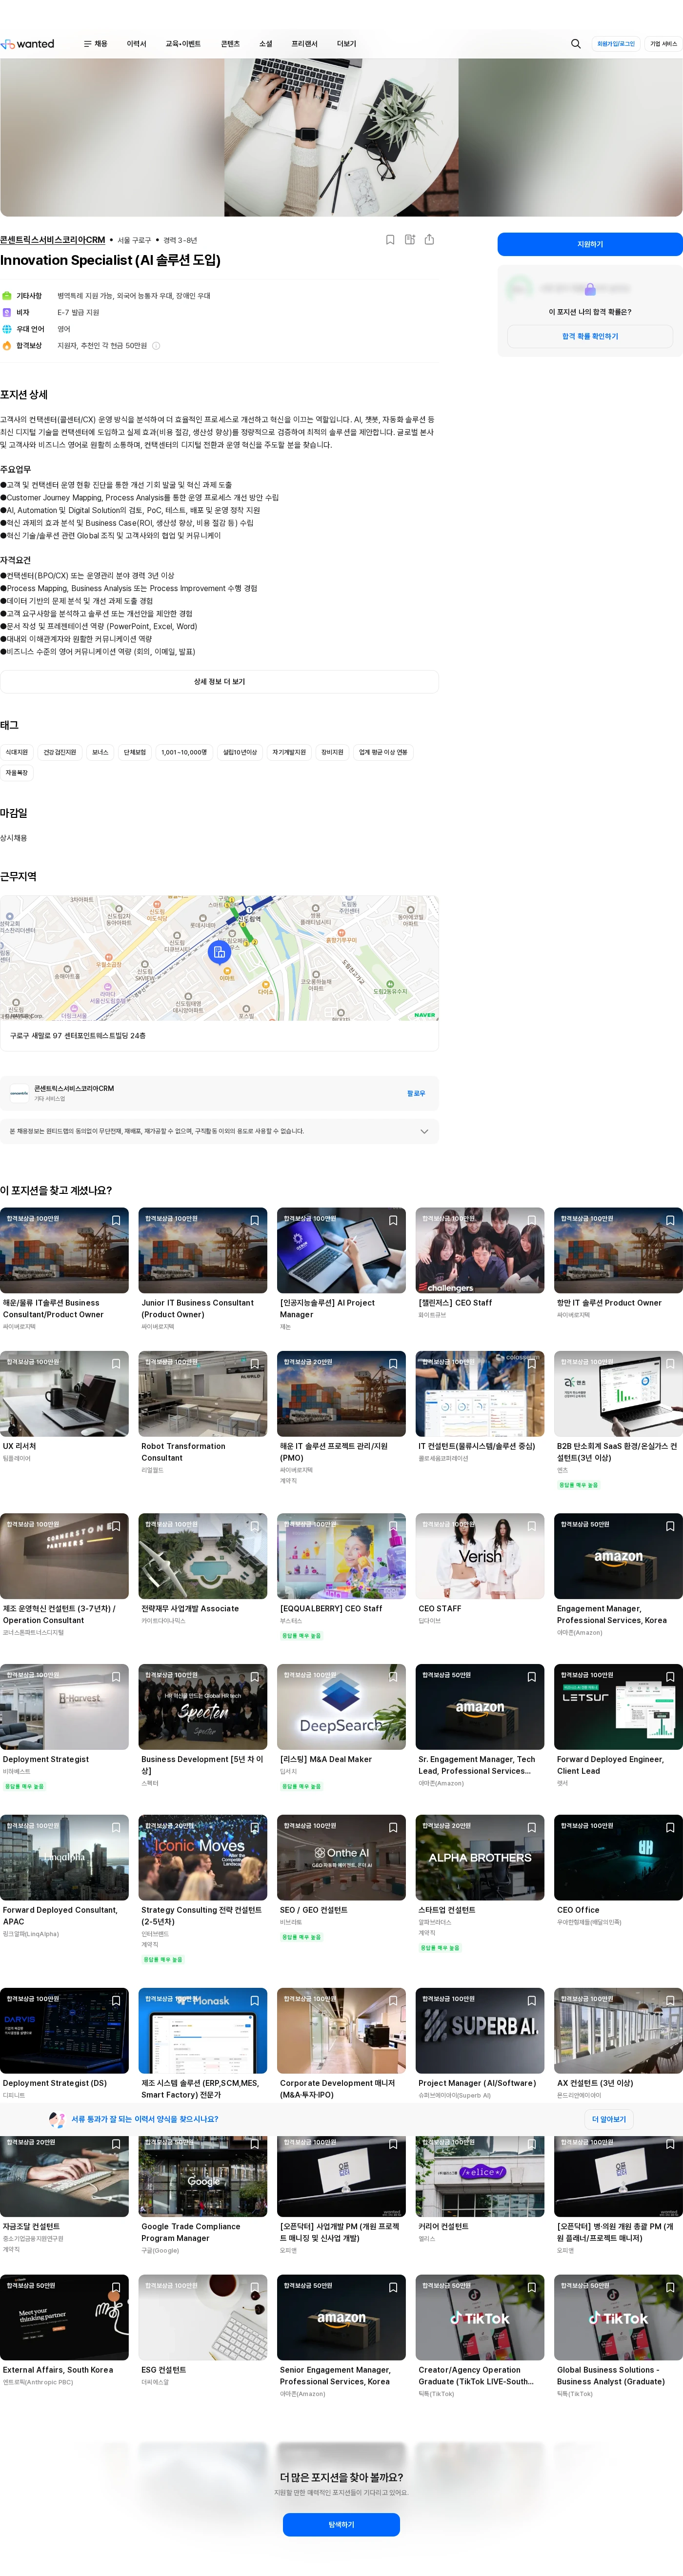Image resolution: width=683 pixels, height=2576 pixels.
Task: Bookmark the Google Trade Compliance Program Manager card
Action: 255,2144
